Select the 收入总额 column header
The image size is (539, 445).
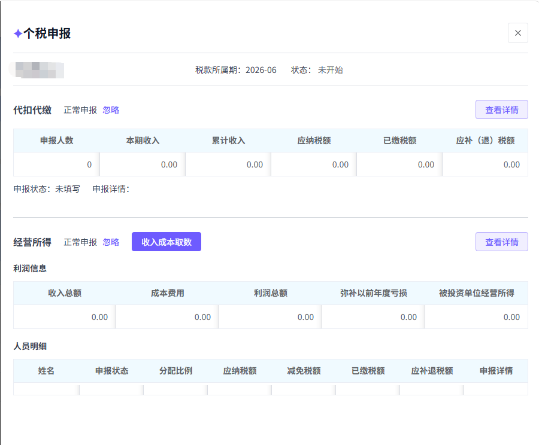[x=65, y=293]
